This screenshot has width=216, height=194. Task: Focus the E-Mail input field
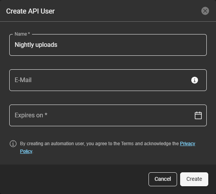coord(108,80)
